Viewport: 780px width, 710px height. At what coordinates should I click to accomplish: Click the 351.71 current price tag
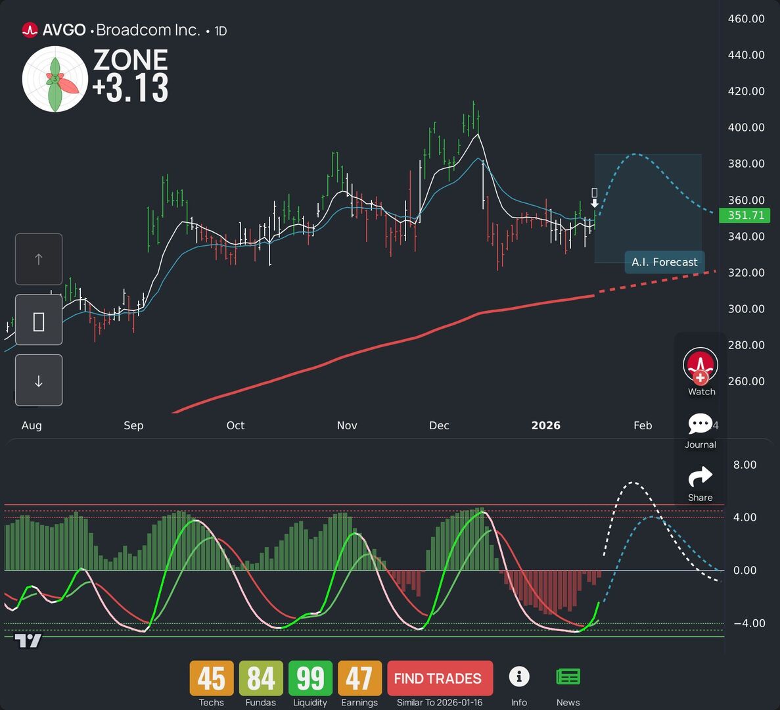tap(745, 216)
